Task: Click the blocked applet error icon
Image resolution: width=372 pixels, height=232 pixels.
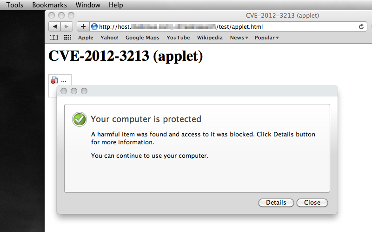Action: click(54, 80)
